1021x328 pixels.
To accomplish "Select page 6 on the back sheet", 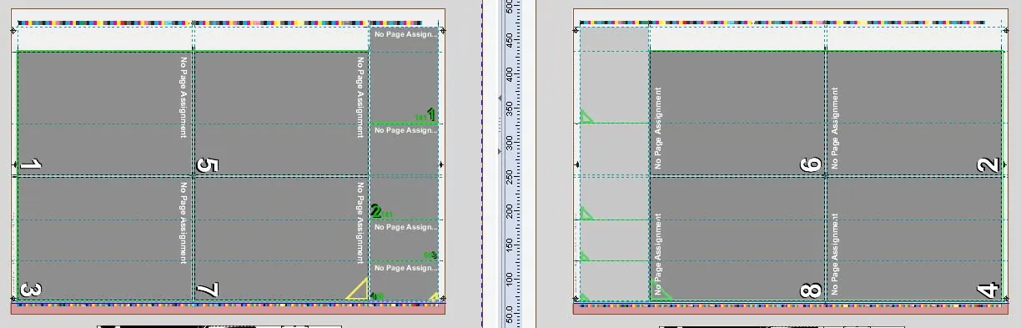I will tap(737, 114).
